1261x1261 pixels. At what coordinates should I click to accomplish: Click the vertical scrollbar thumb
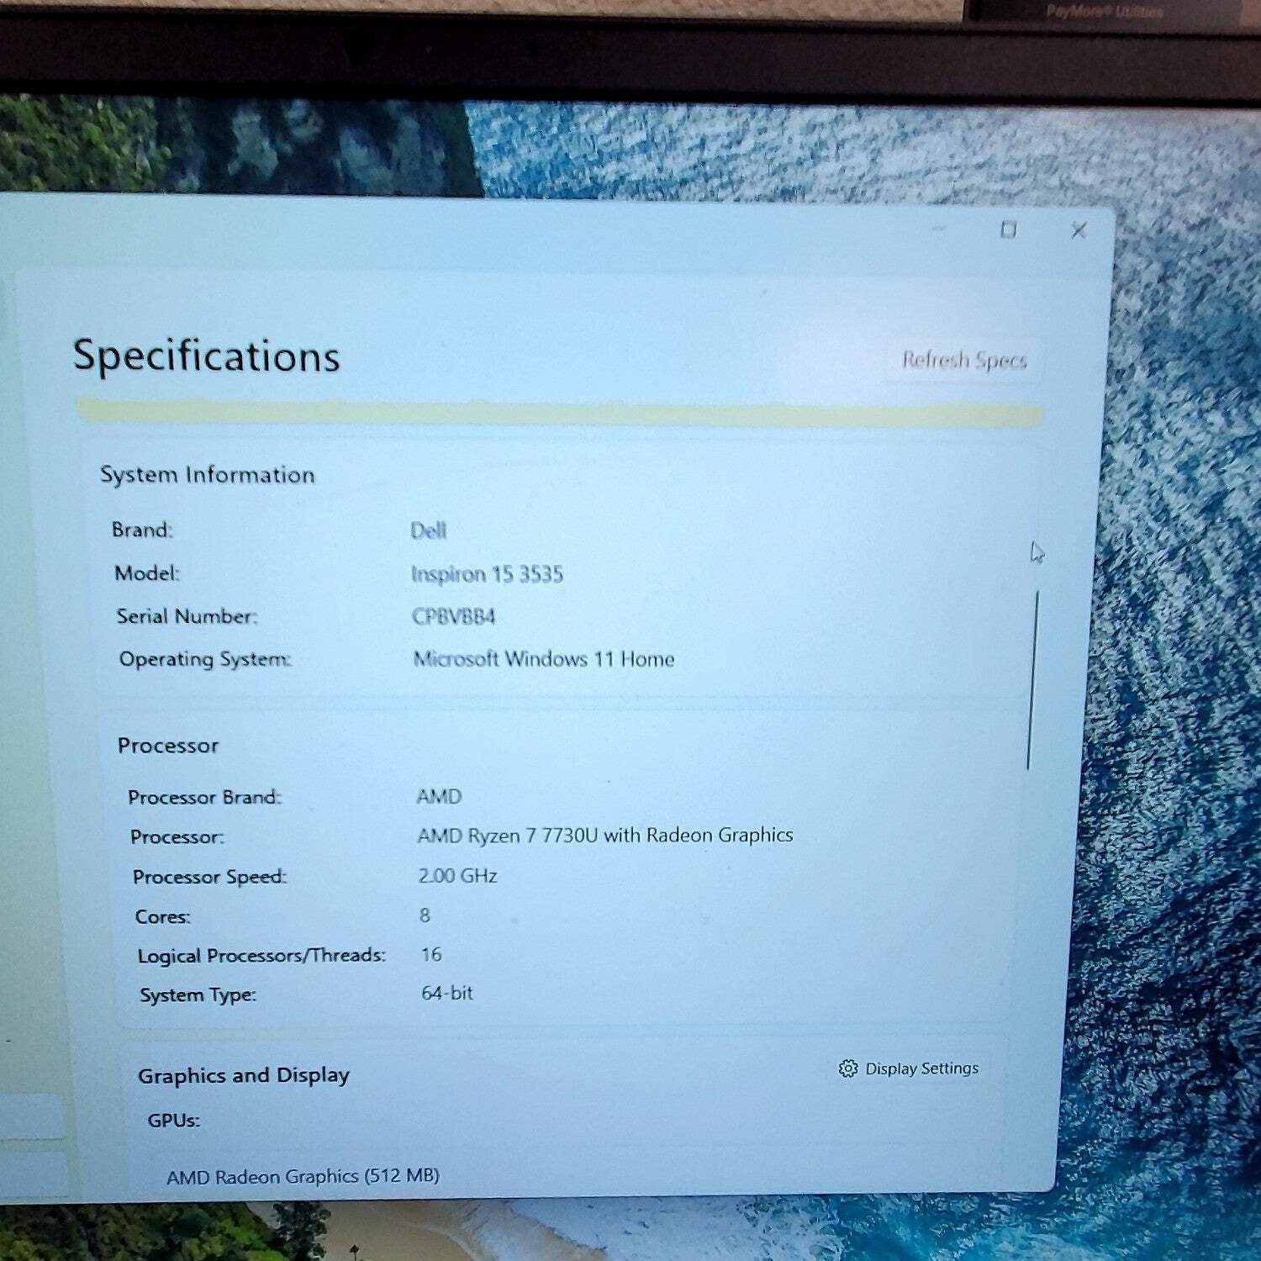[x=1032, y=679]
